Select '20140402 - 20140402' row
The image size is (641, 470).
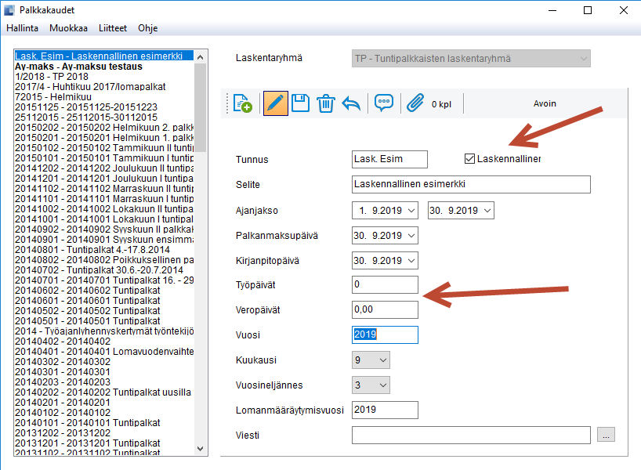104,342
